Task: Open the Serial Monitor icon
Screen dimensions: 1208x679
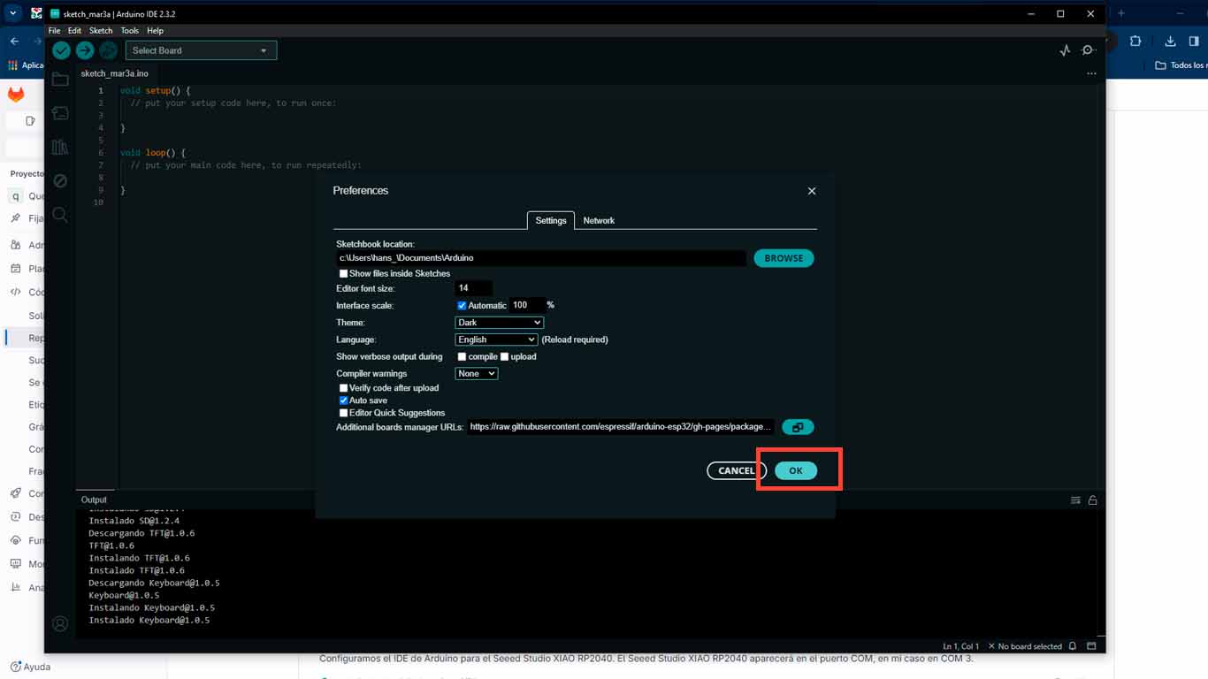Action: click(x=1089, y=50)
